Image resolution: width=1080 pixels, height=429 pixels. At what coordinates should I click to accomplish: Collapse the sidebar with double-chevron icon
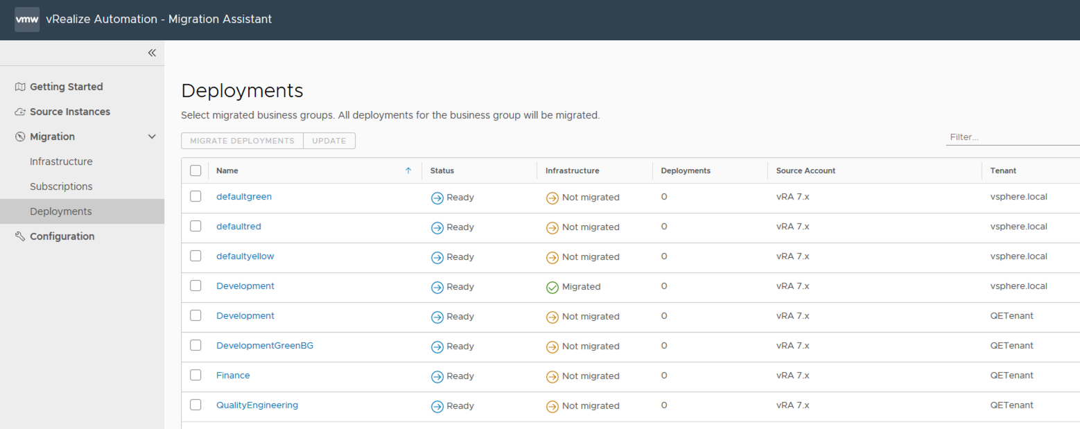click(152, 53)
